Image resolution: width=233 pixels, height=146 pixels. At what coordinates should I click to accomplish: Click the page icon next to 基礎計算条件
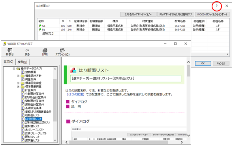click(23, 108)
